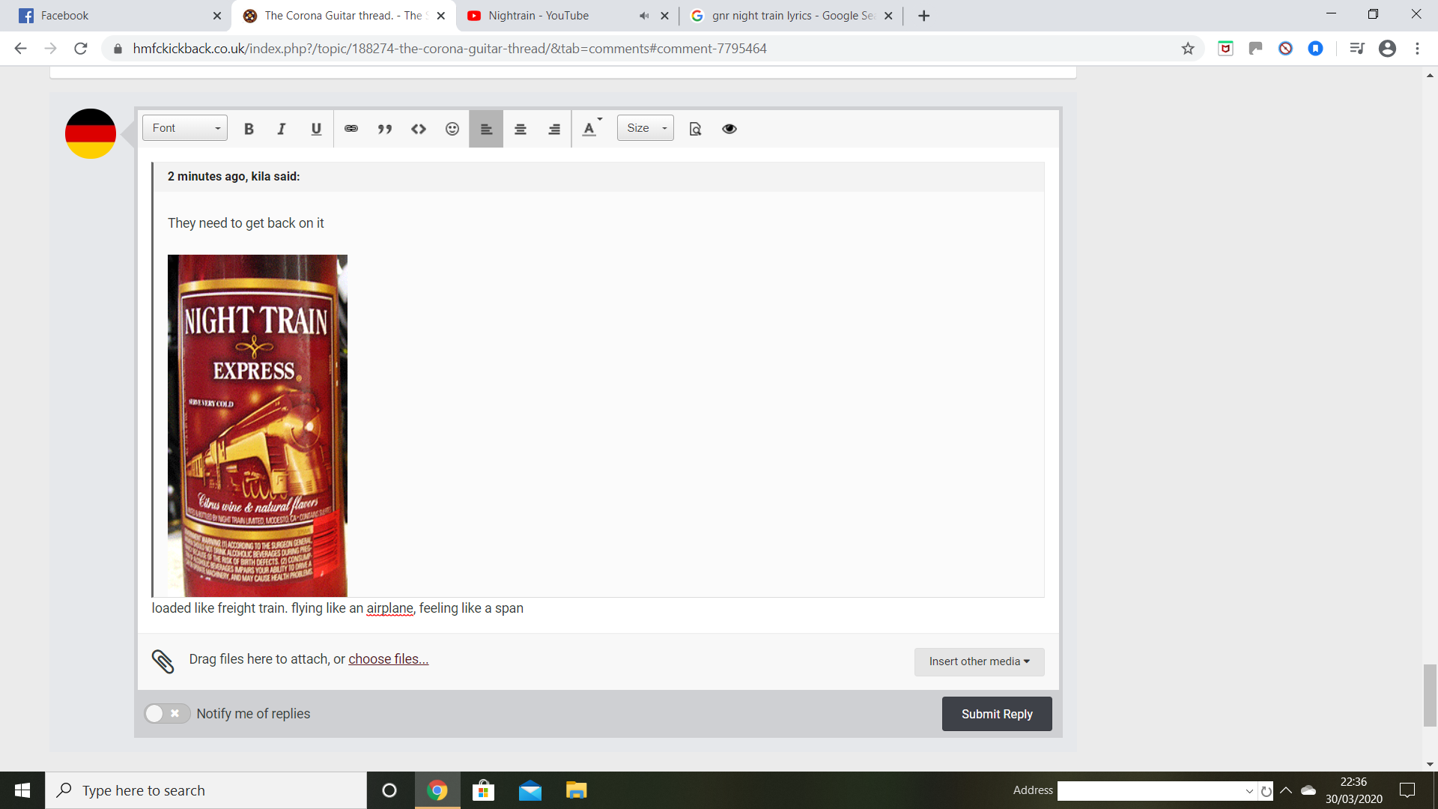1438x809 pixels.
Task: Toggle underline formatting in editor
Action: coord(316,129)
